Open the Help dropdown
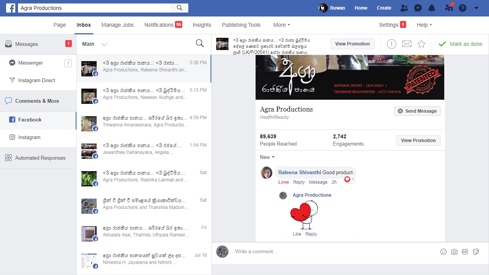489x275 pixels. click(424, 25)
